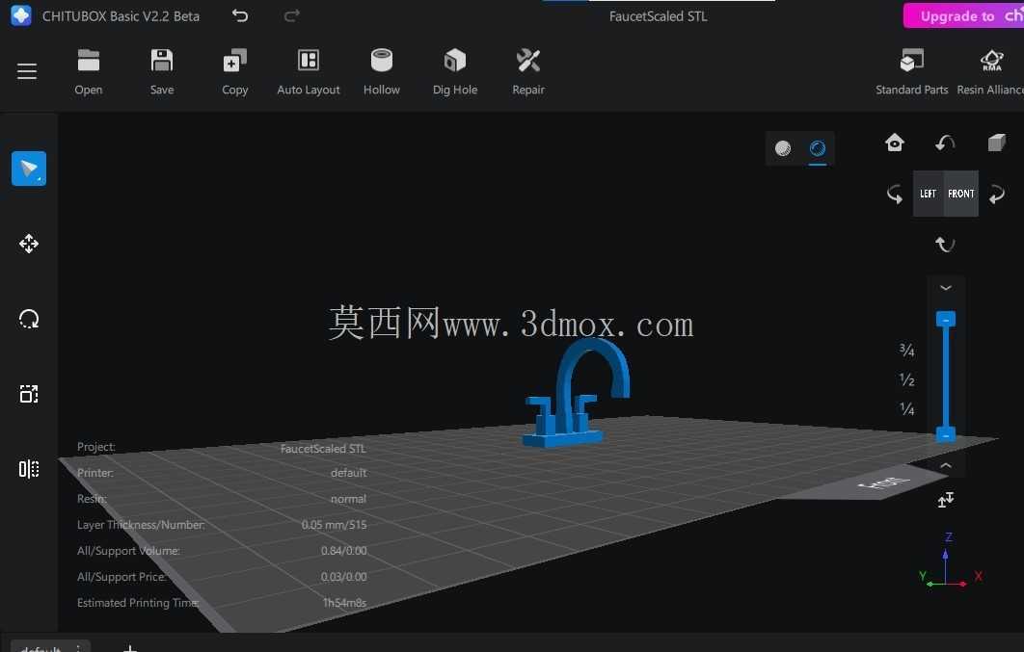Choose the Rotate tool in sidebar
Image resolution: width=1024 pixels, height=652 pixels.
(x=29, y=319)
